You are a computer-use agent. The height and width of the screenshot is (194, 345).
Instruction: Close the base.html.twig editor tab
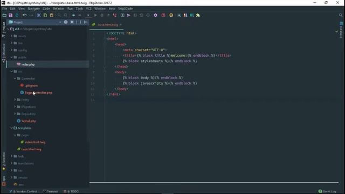pos(121,25)
